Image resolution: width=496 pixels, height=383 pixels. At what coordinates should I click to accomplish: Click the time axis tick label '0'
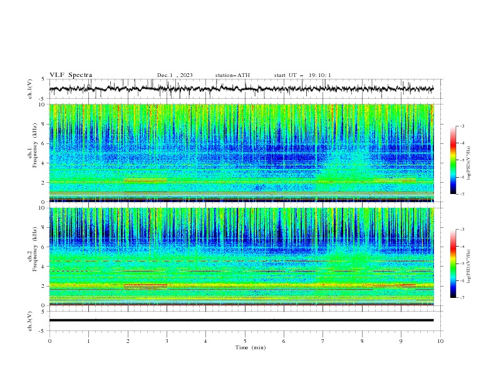pyautogui.click(x=49, y=341)
